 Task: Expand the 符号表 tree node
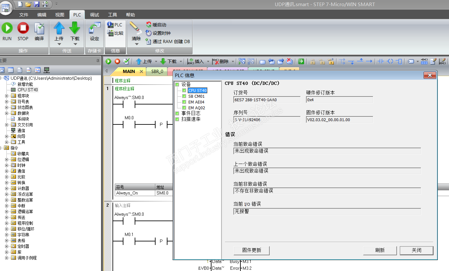(7, 102)
